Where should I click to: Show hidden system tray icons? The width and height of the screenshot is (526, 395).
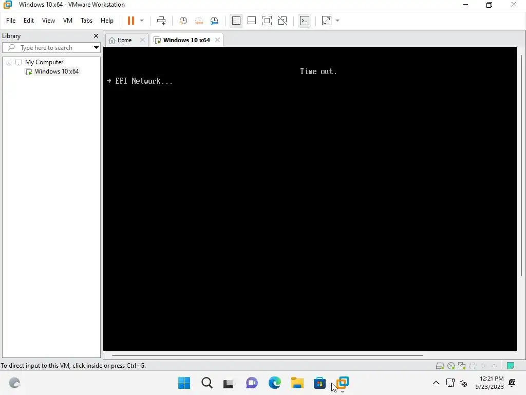pyautogui.click(x=436, y=383)
